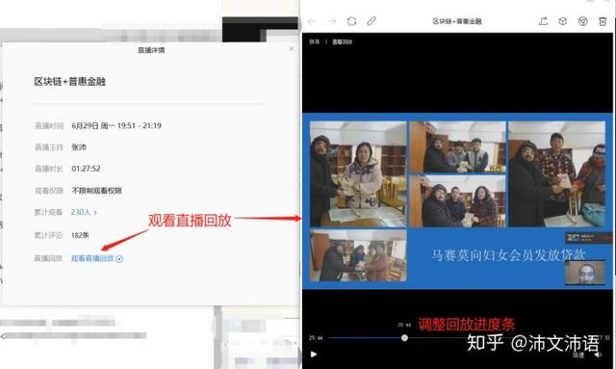Go back with the left arrow icon
The image size is (616, 369).
point(312,21)
